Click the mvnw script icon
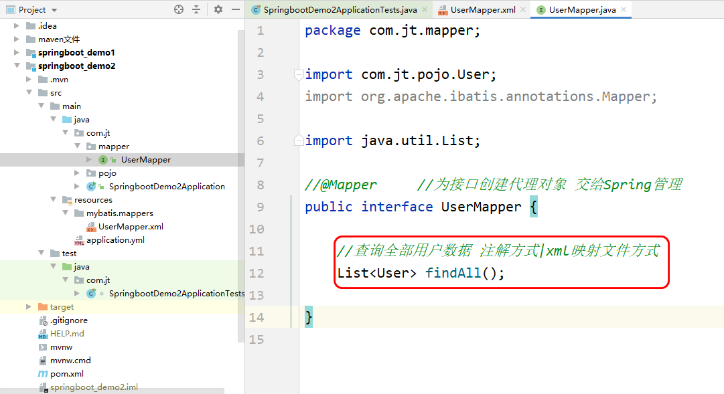724x394 pixels. tap(43, 347)
